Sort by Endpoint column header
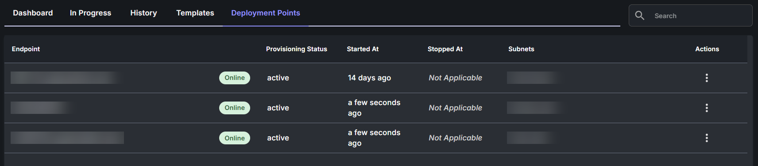This screenshot has height=166, width=758. [x=26, y=49]
